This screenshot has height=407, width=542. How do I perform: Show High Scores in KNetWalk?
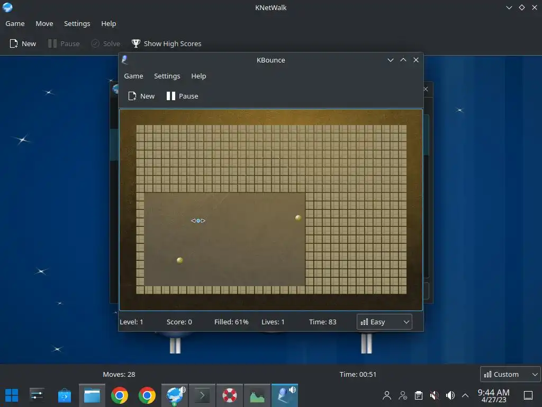click(x=166, y=43)
